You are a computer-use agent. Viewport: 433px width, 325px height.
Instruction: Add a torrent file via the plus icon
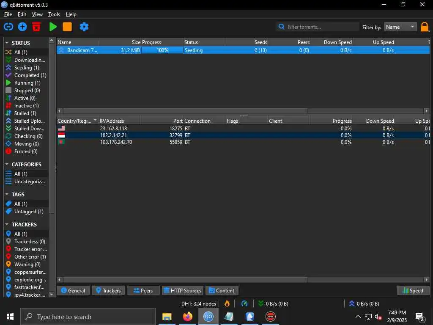pos(22,27)
